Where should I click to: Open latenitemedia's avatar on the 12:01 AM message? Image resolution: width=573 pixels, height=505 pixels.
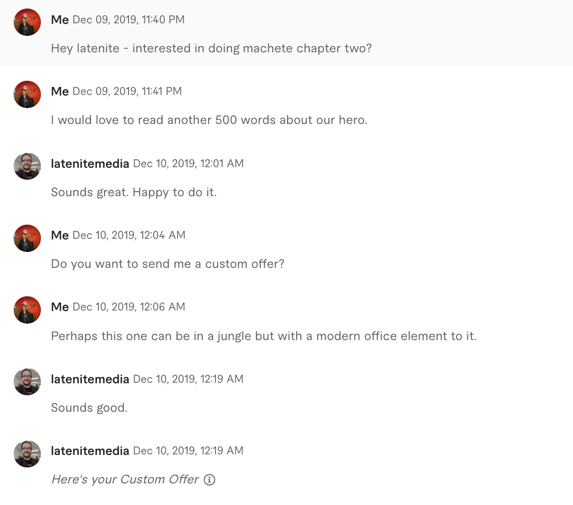(x=27, y=166)
